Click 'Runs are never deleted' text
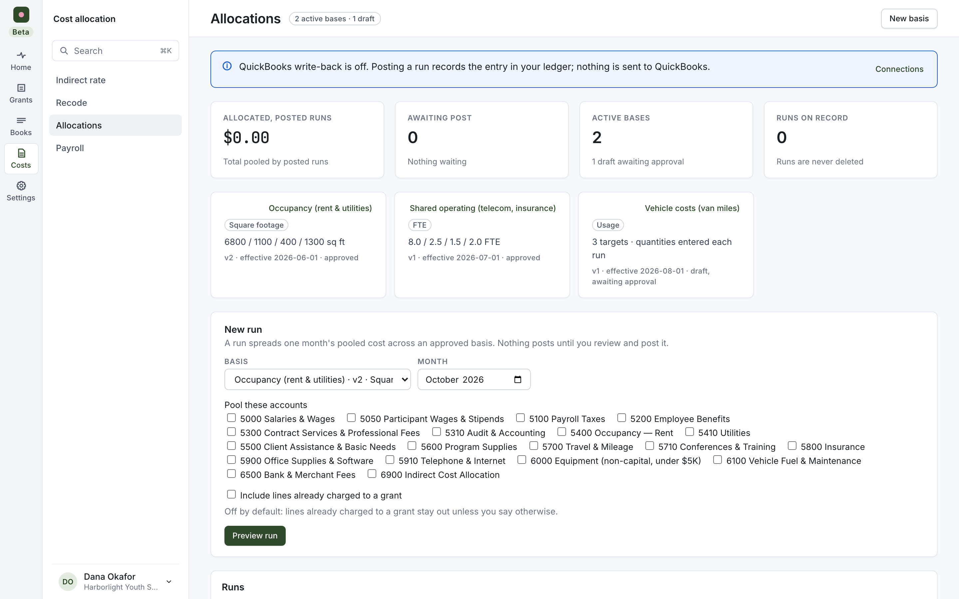Viewport: 959px width, 599px height. [x=819, y=162]
